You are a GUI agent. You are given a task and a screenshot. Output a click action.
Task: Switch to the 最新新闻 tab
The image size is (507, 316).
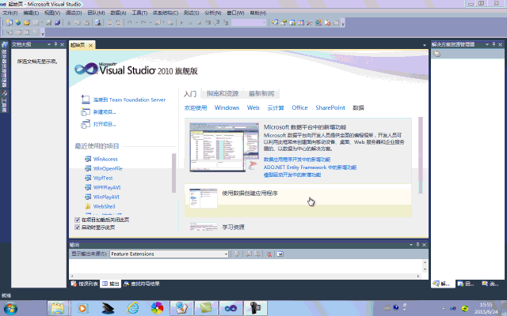point(261,93)
